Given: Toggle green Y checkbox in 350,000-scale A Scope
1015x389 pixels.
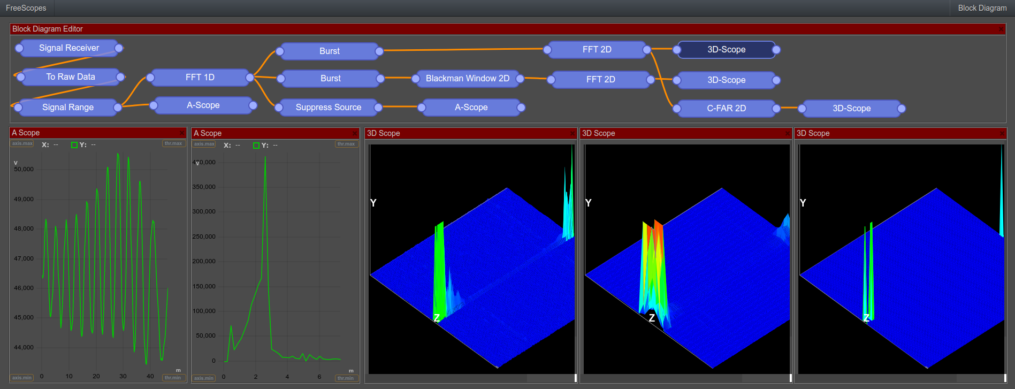Looking at the screenshot, I should (256, 146).
